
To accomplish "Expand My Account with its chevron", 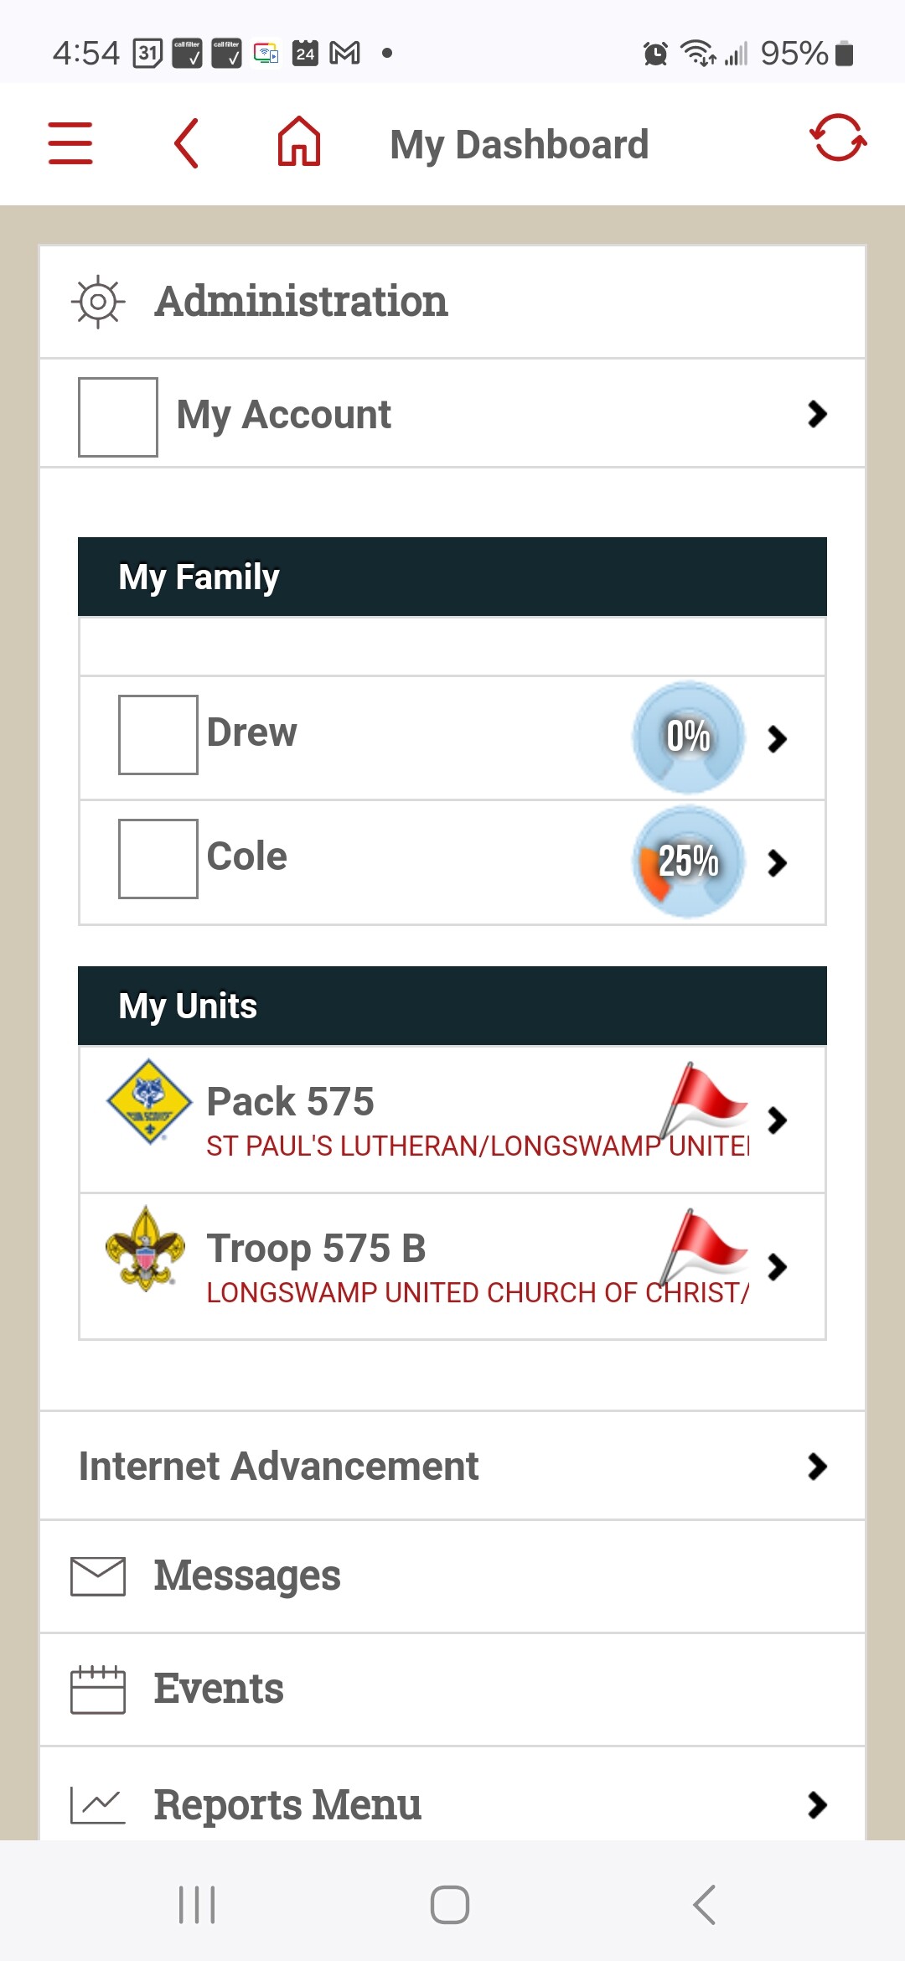I will pyautogui.click(x=817, y=414).
